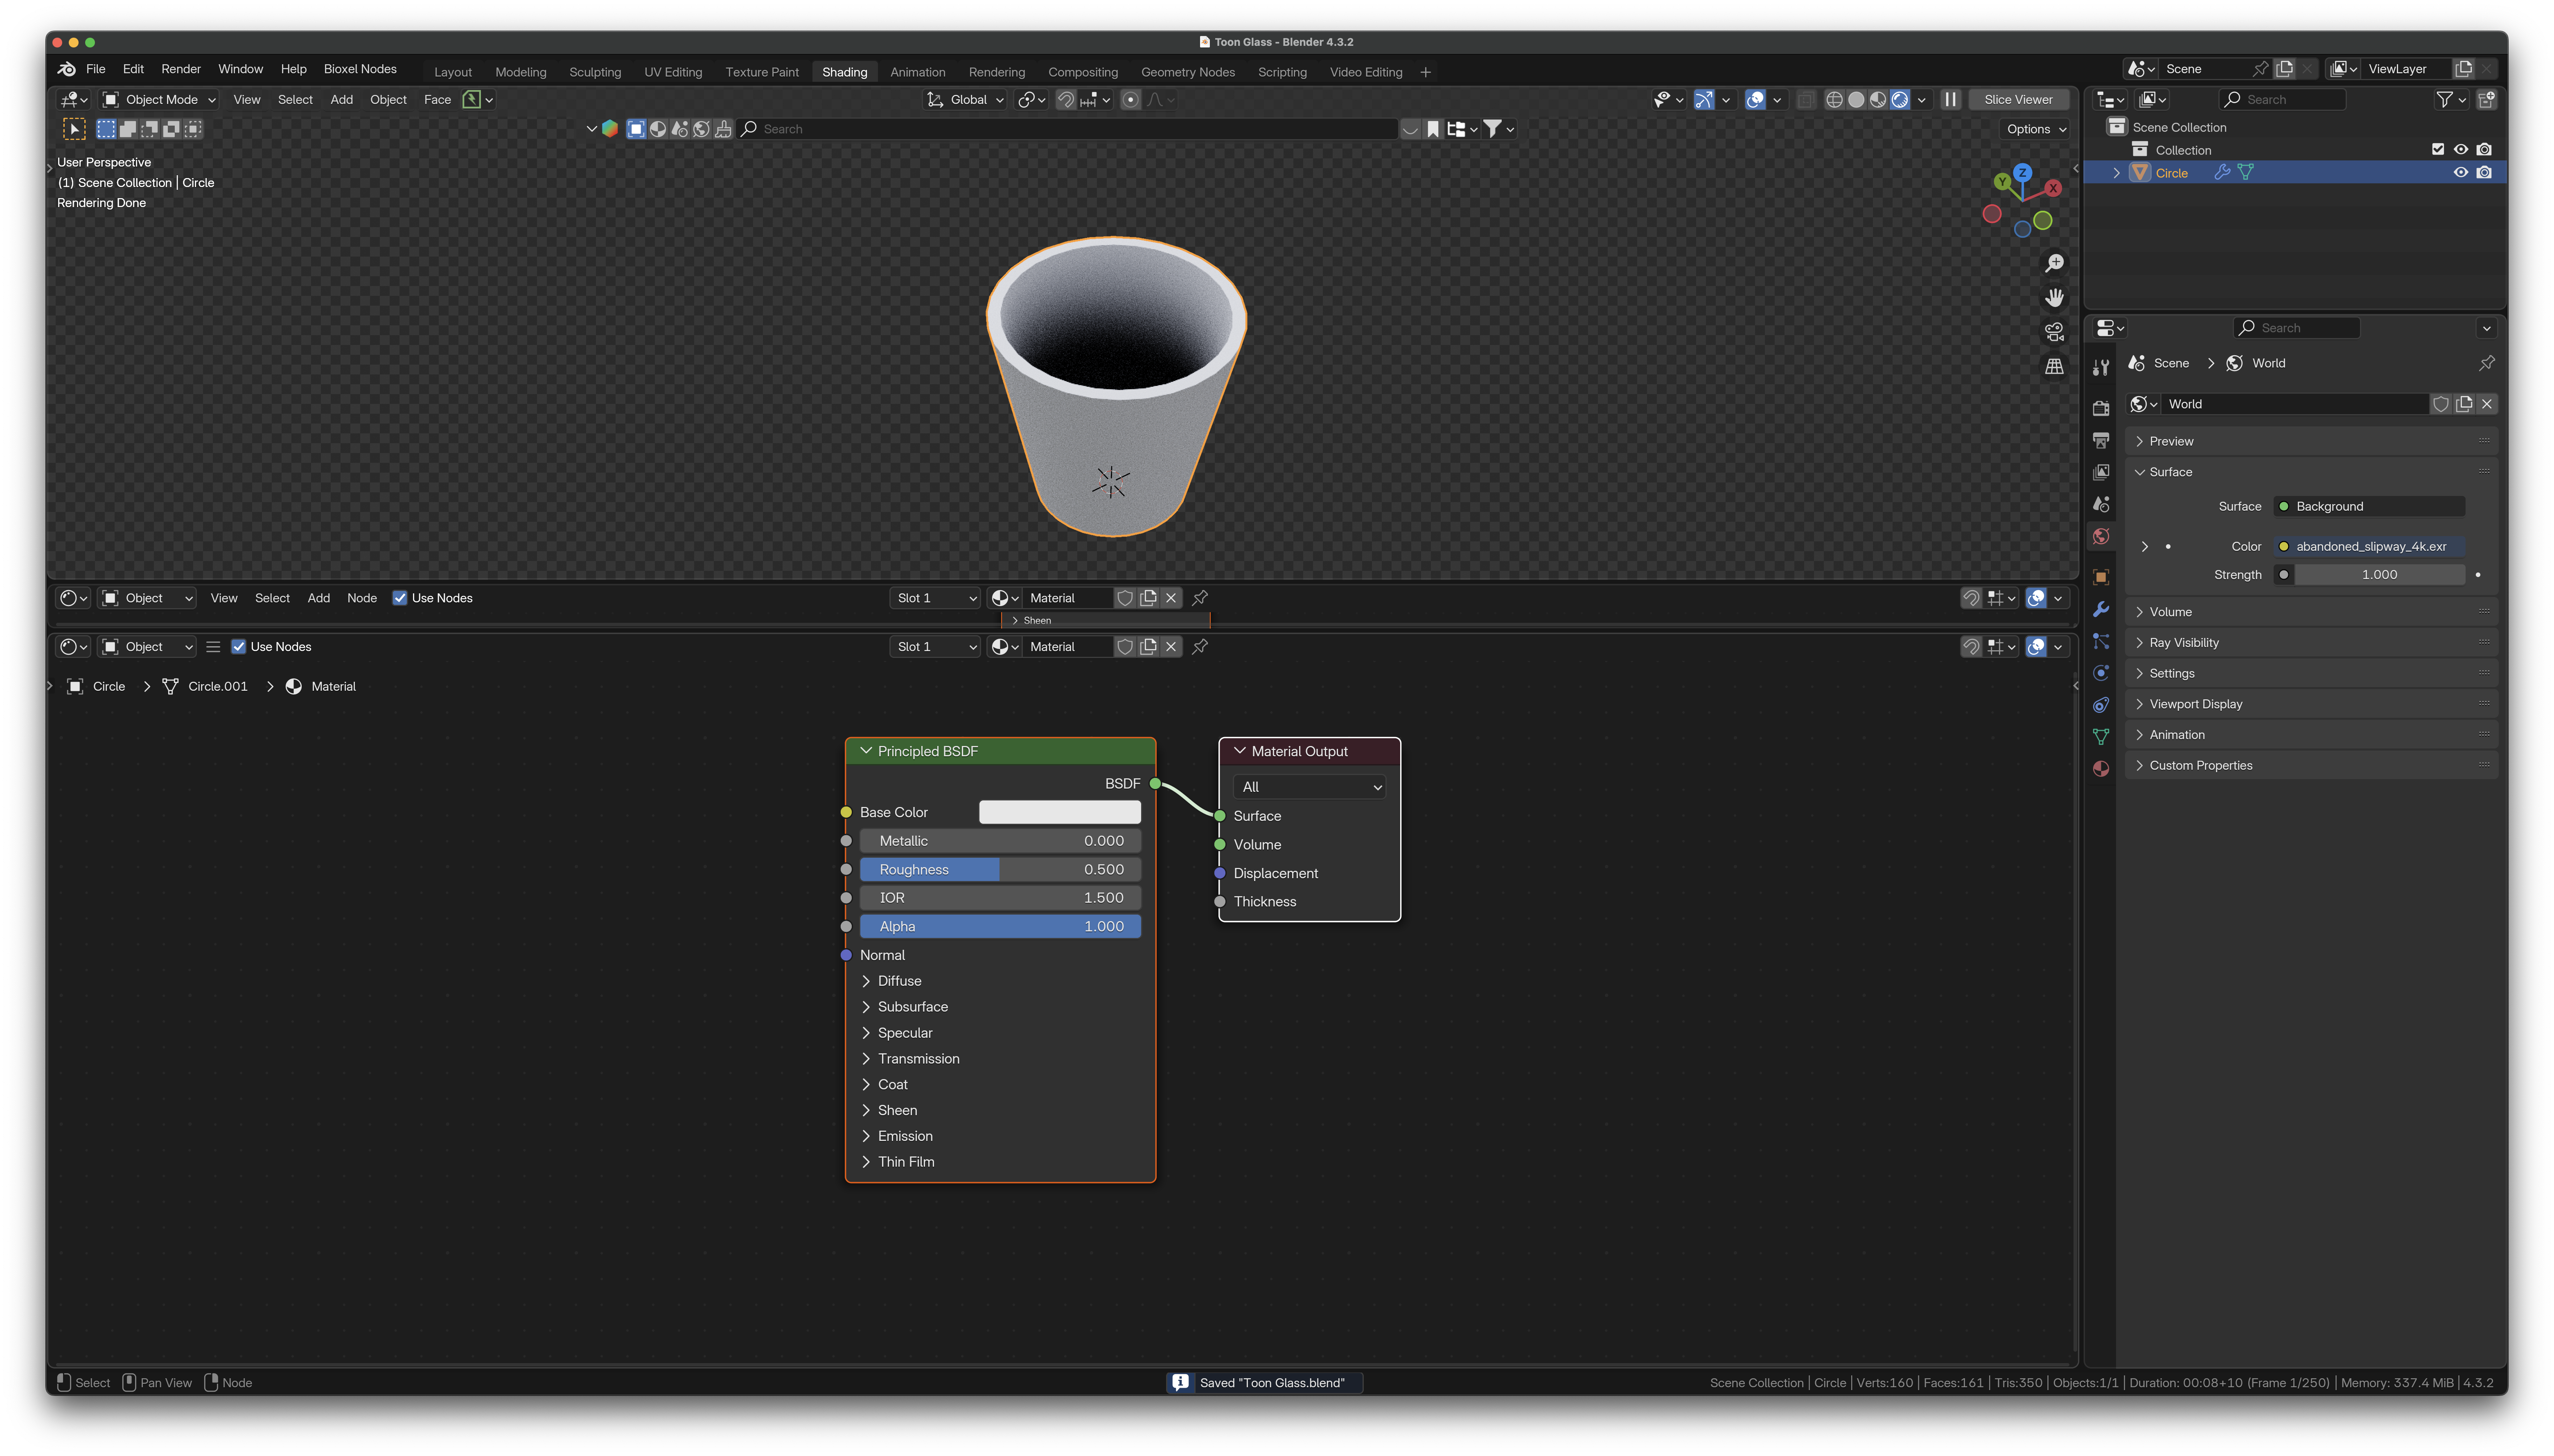This screenshot has height=1456, width=2554.
Task: Open the Object Data mesh tab
Action: pyautogui.click(x=2100, y=737)
